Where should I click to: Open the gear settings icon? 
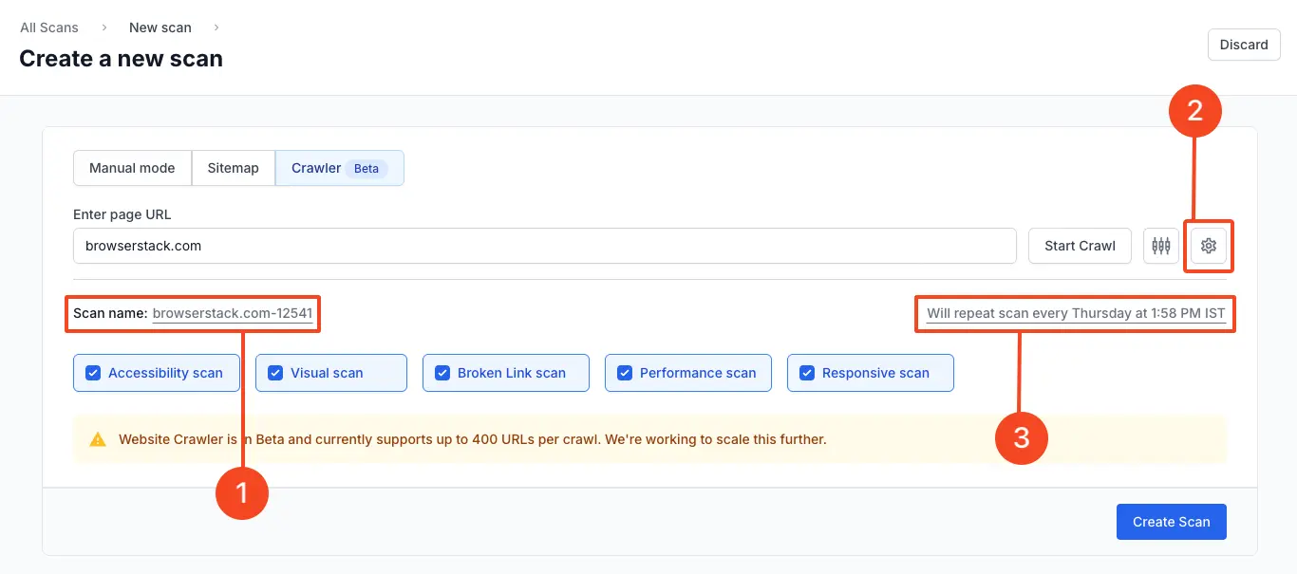click(1208, 246)
